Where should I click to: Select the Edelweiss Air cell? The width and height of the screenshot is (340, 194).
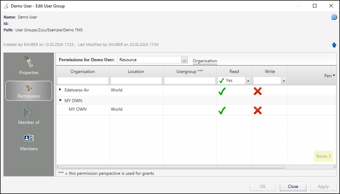[x=77, y=90]
